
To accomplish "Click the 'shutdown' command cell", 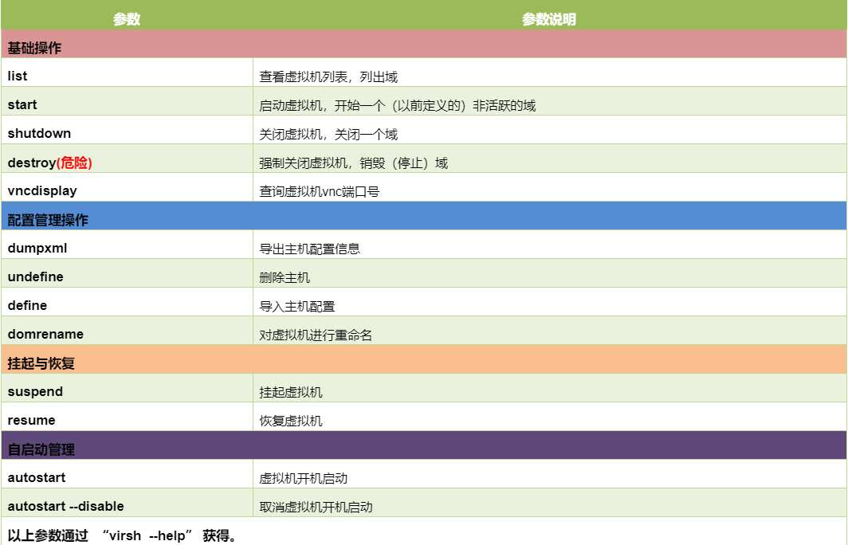I will (127, 130).
